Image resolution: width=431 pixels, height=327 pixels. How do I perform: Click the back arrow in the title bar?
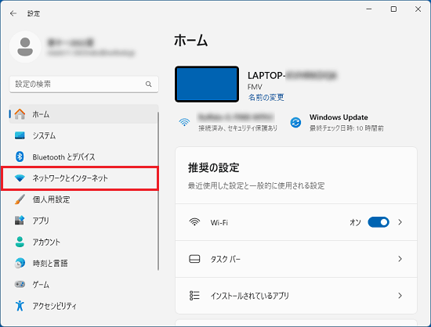coord(13,13)
